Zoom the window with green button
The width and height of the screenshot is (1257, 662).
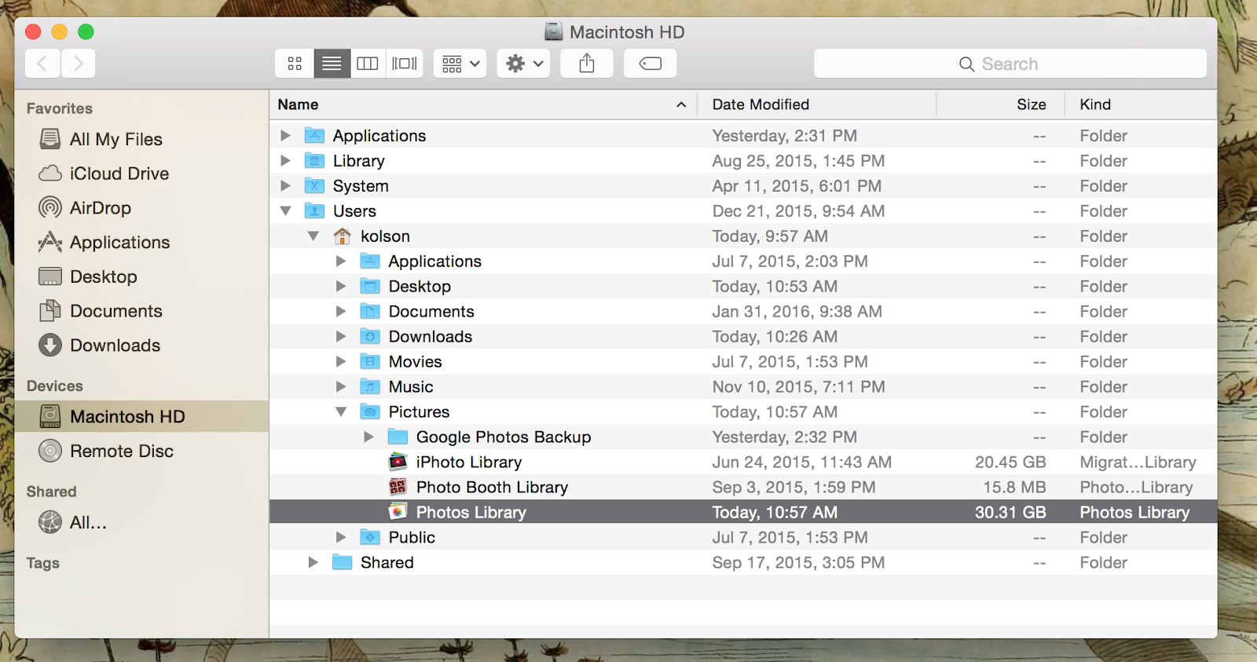pos(86,31)
